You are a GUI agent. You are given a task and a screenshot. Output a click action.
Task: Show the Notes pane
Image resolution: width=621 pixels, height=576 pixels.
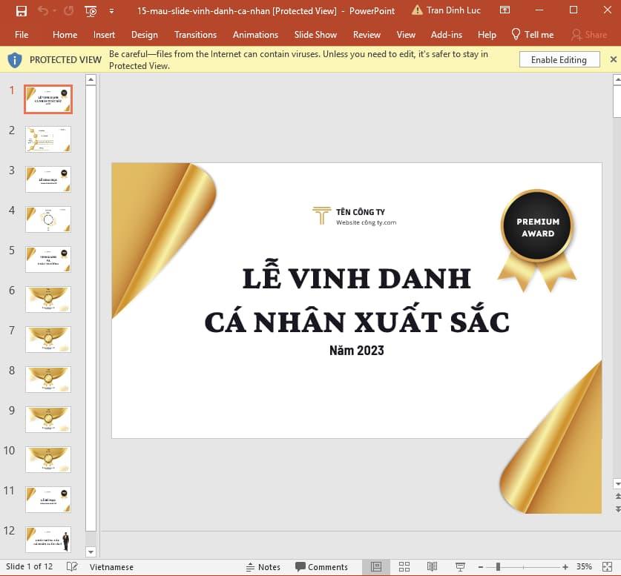coord(263,566)
